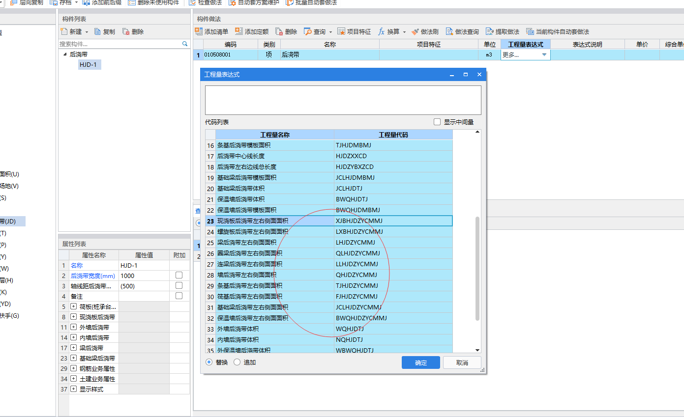Click the up arrow of the 代码列表 scrollbar

click(x=477, y=132)
